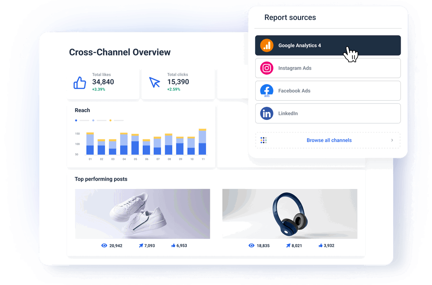This screenshot has height=285, width=432.
Task: Toggle the yellow series in the Reach legend
Action: pyautogui.click(x=111, y=120)
